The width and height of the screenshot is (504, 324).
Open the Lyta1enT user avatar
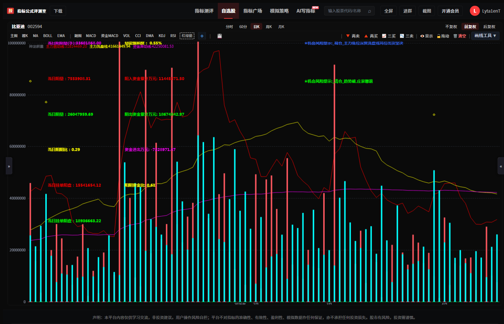[x=474, y=11]
